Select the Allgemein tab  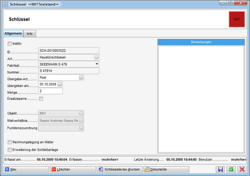pos(13,33)
